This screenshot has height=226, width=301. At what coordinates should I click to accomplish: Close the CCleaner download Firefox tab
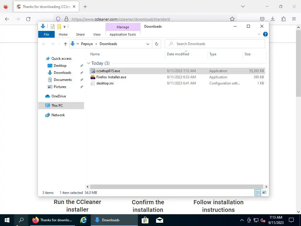[x=74, y=6]
